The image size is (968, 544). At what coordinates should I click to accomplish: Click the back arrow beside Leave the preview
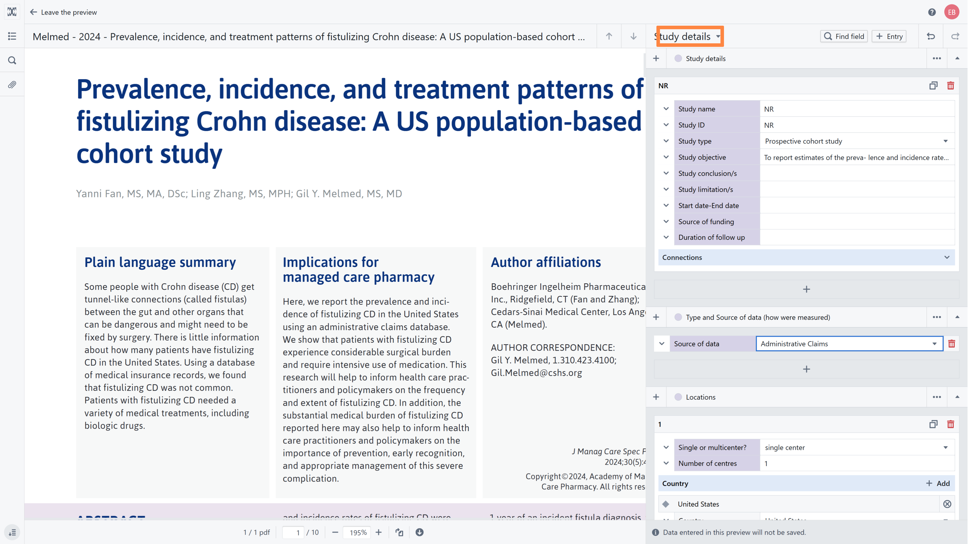34,12
